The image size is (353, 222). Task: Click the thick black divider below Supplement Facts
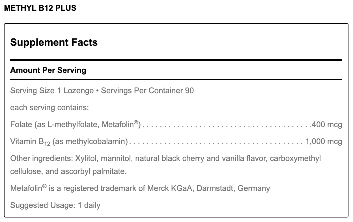[176, 60]
